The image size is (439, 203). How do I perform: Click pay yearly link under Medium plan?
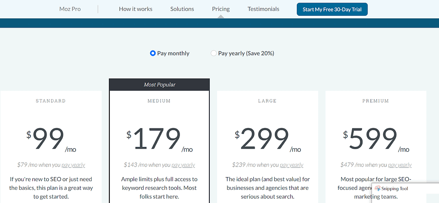pos(183,165)
